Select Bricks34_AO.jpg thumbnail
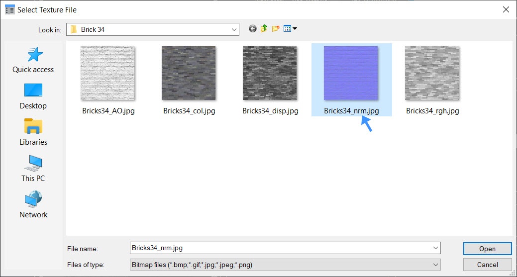 click(108, 73)
